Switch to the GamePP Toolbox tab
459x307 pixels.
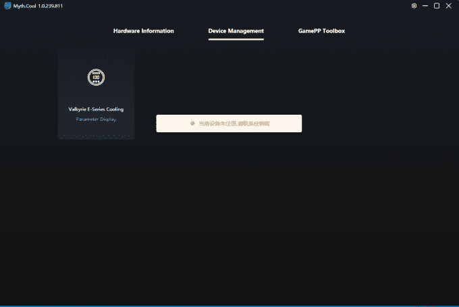pyautogui.click(x=321, y=31)
